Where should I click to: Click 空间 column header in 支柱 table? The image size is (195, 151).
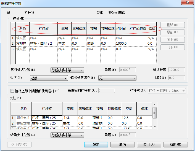click(x=129, y=109)
